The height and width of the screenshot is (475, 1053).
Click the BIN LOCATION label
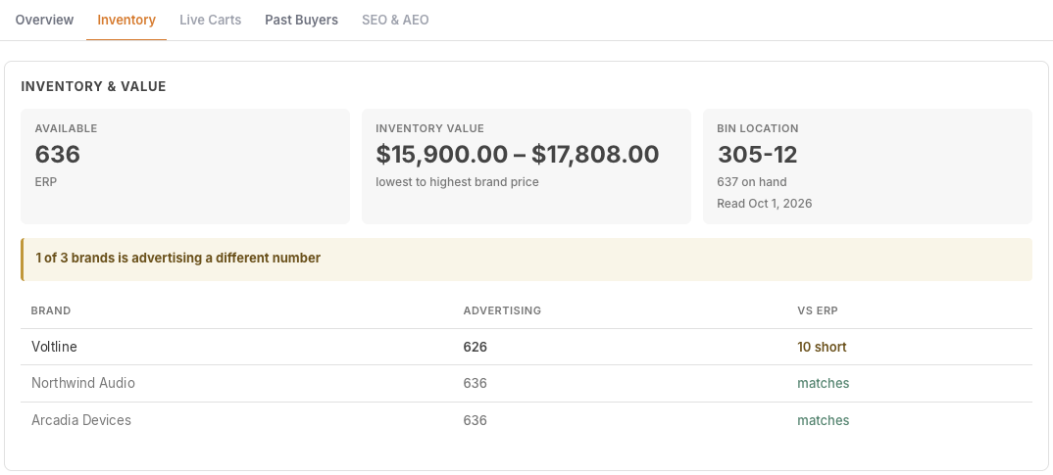(758, 128)
